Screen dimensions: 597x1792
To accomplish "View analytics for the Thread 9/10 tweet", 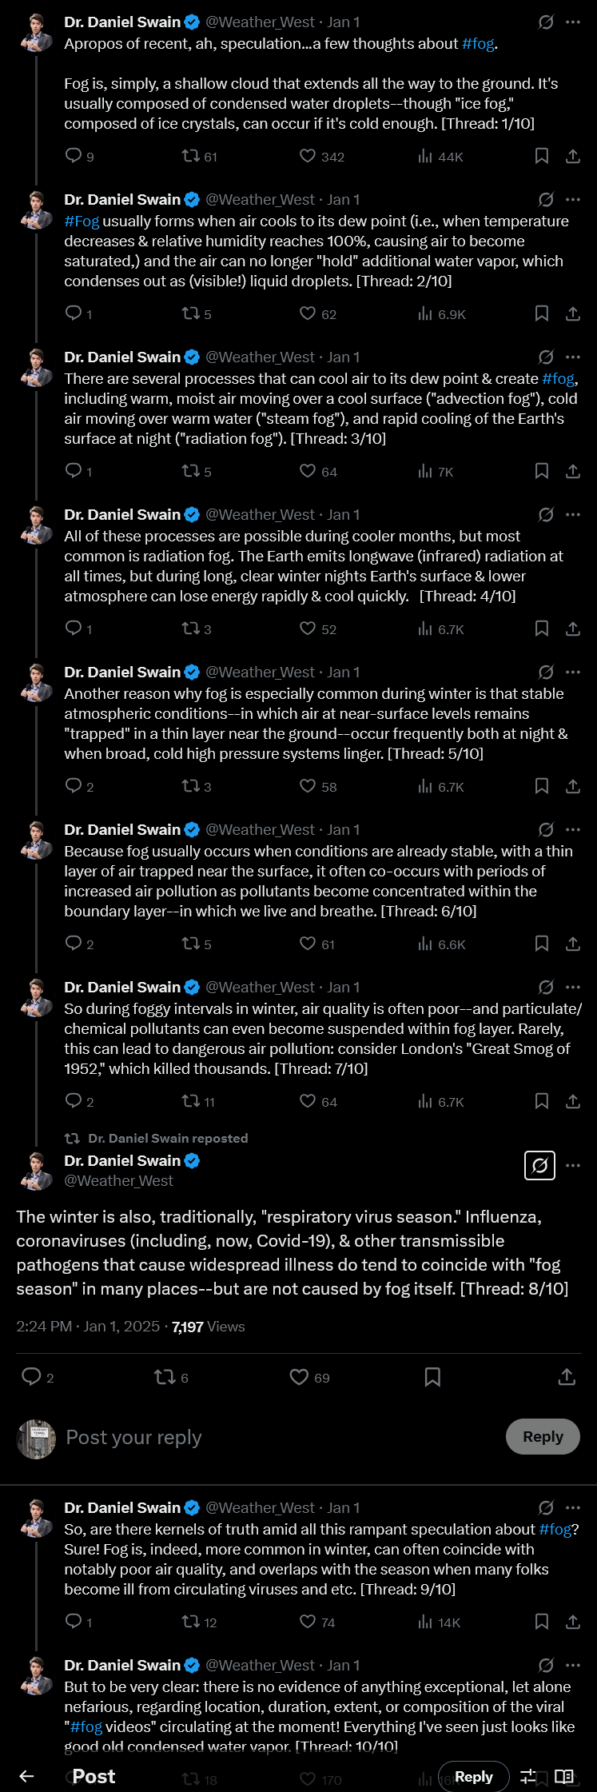I will pos(426,1622).
